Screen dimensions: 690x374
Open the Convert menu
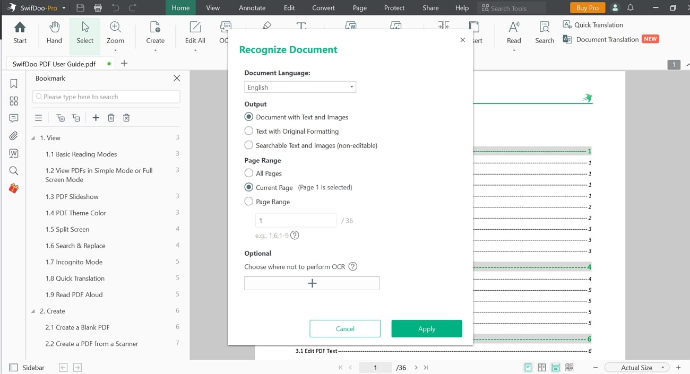[x=323, y=7]
